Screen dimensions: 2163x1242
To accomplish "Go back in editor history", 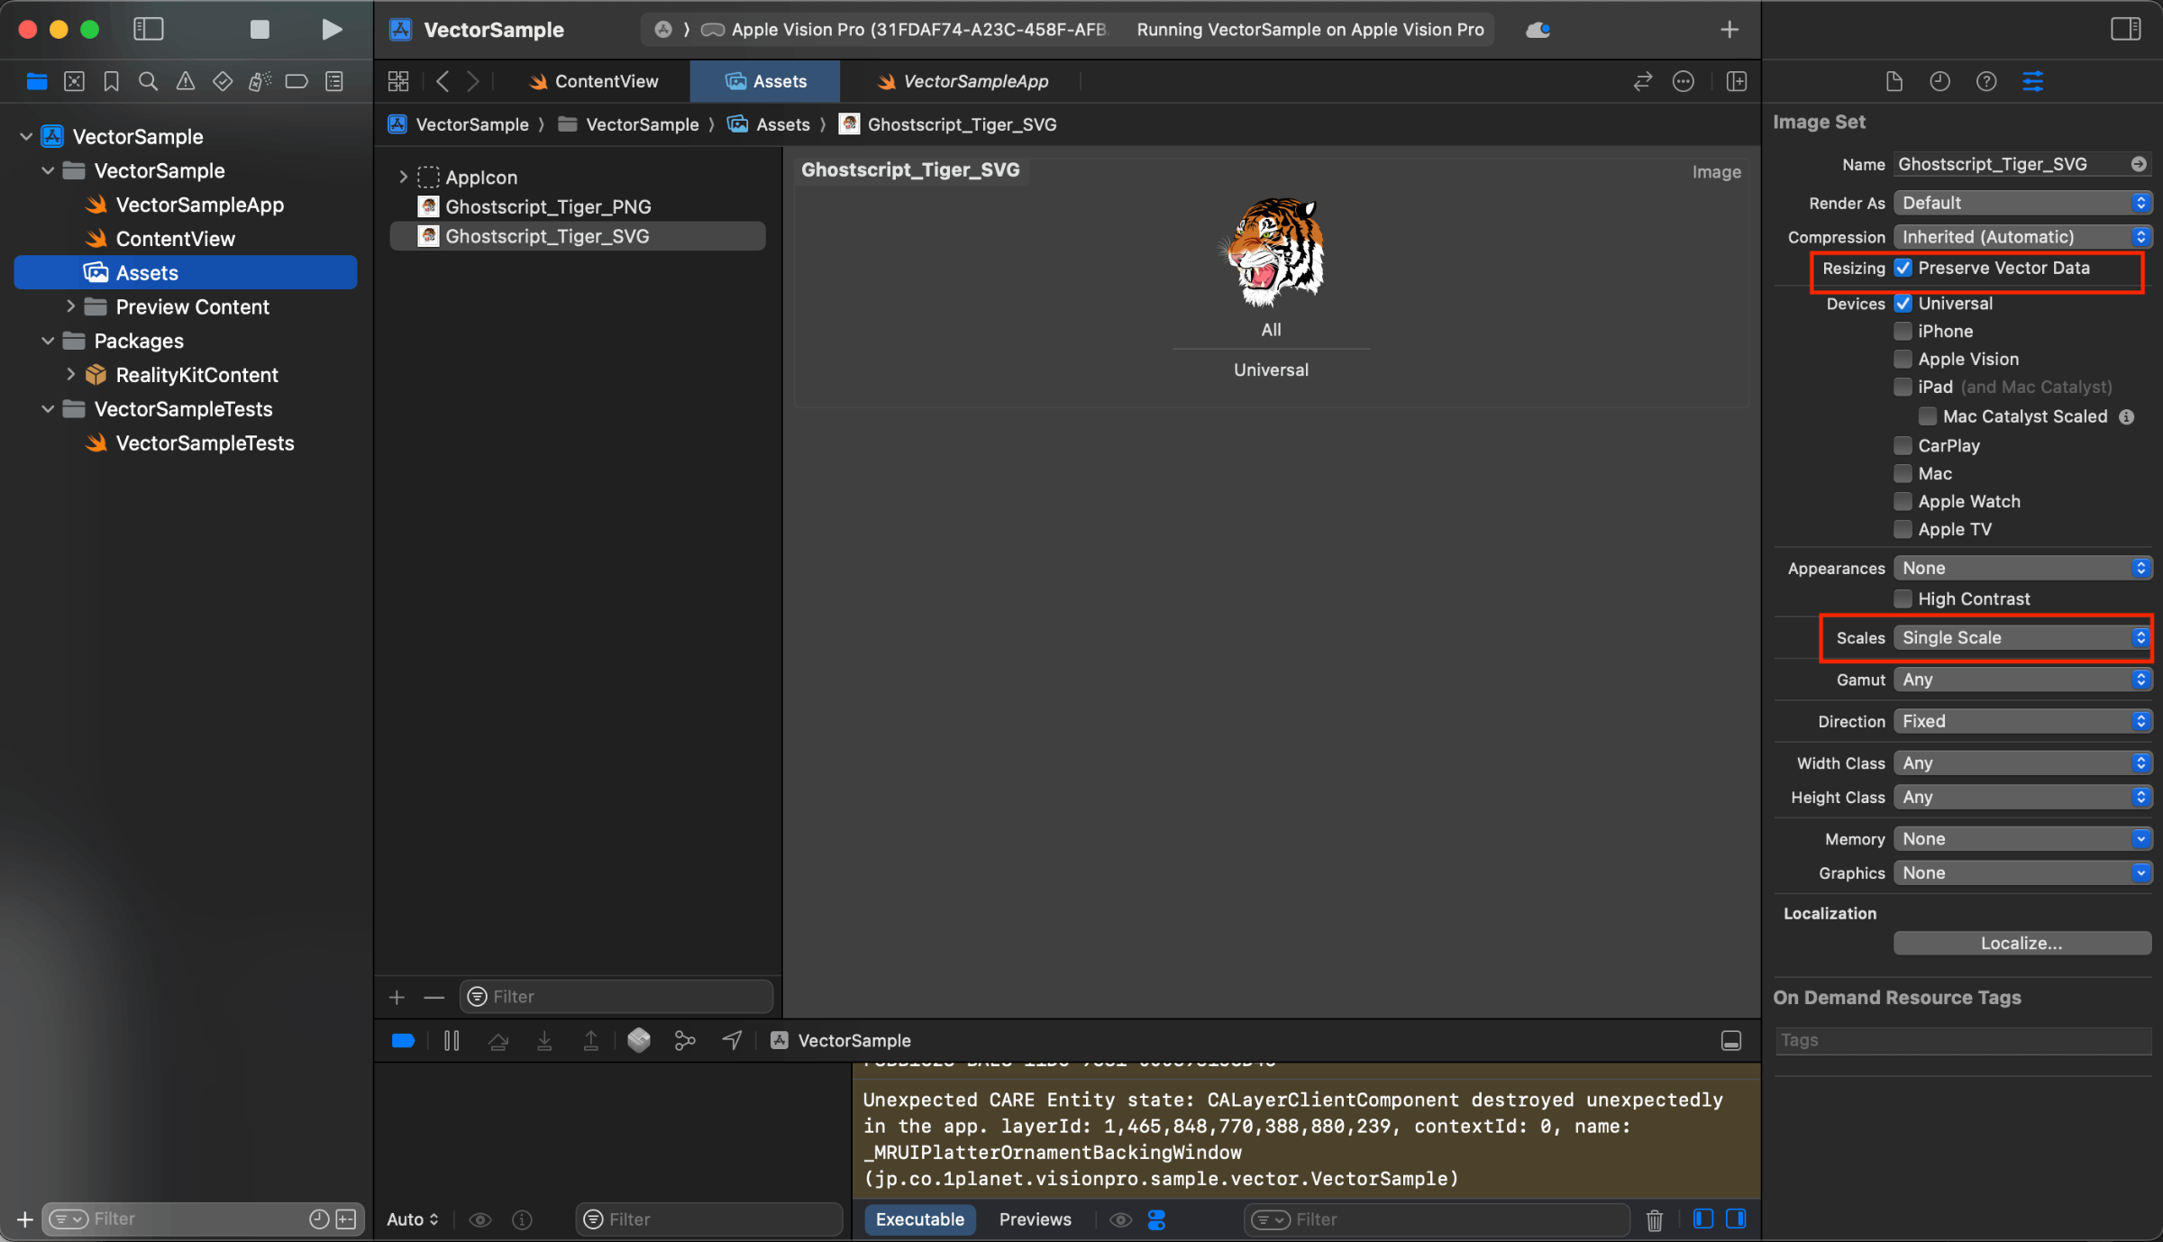I will point(443,81).
